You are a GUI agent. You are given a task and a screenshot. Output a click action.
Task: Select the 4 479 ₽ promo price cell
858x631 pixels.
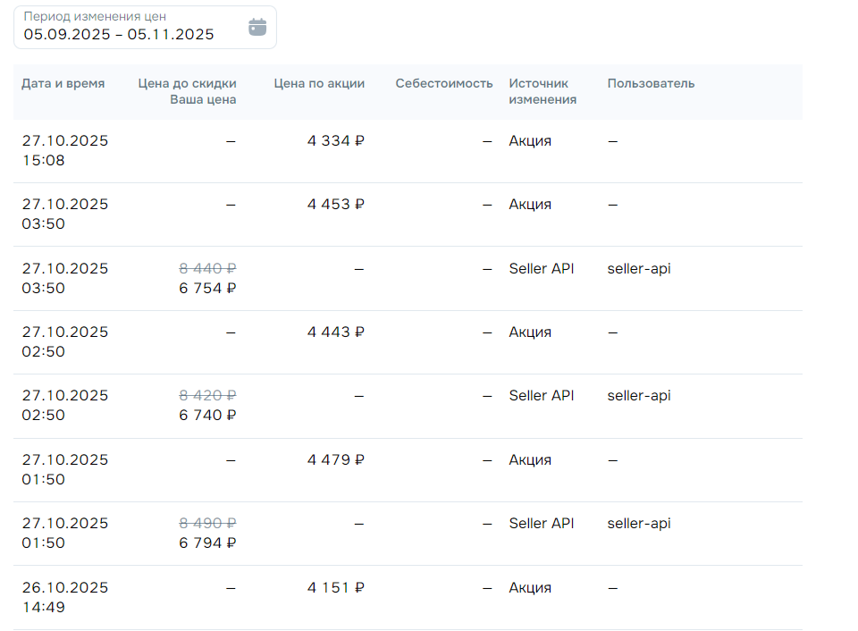(336, 460)
